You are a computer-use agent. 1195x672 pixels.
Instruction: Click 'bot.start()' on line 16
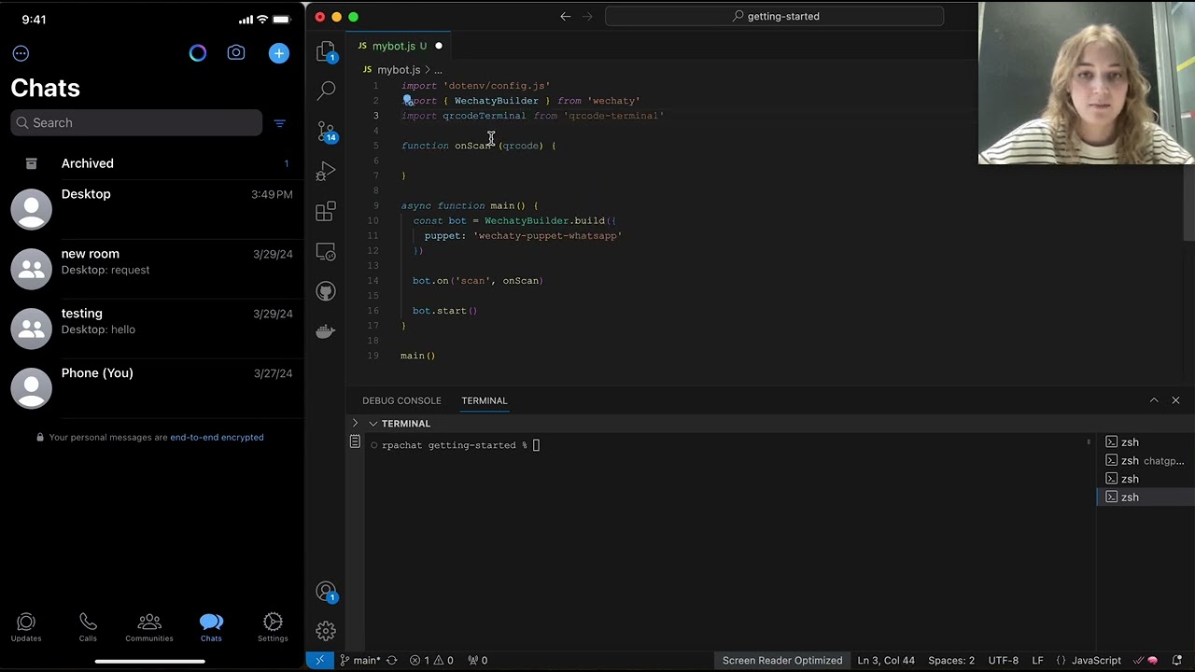[x=444, y=311]
